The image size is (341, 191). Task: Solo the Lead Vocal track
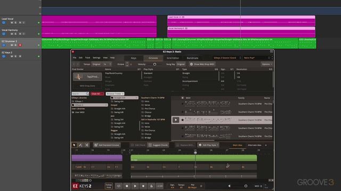tap(15, 22)
